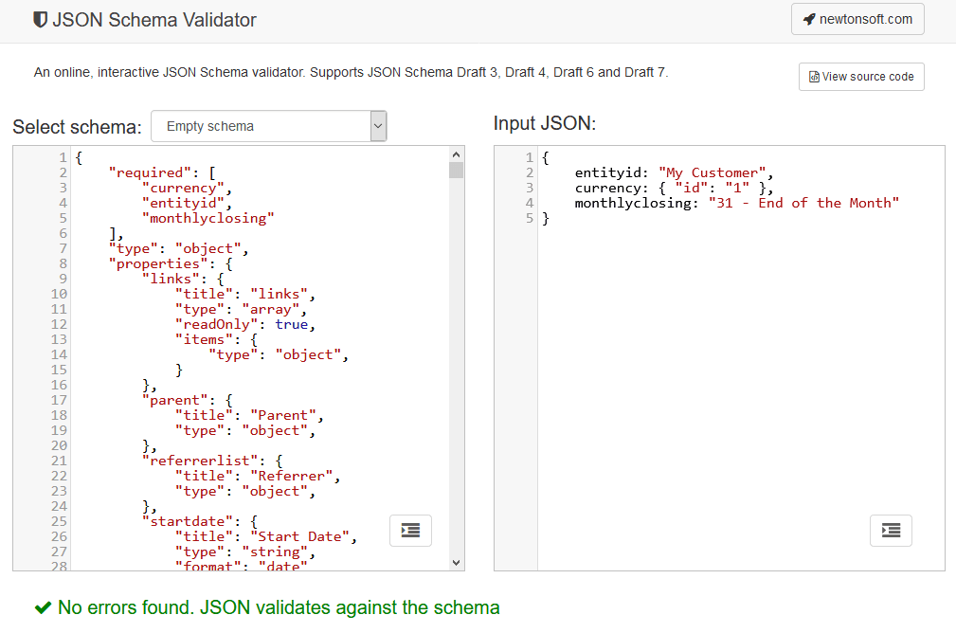Click the "title": "Start Date" line
The width and height of the screenshot is (956, 633).
[266, 536]
